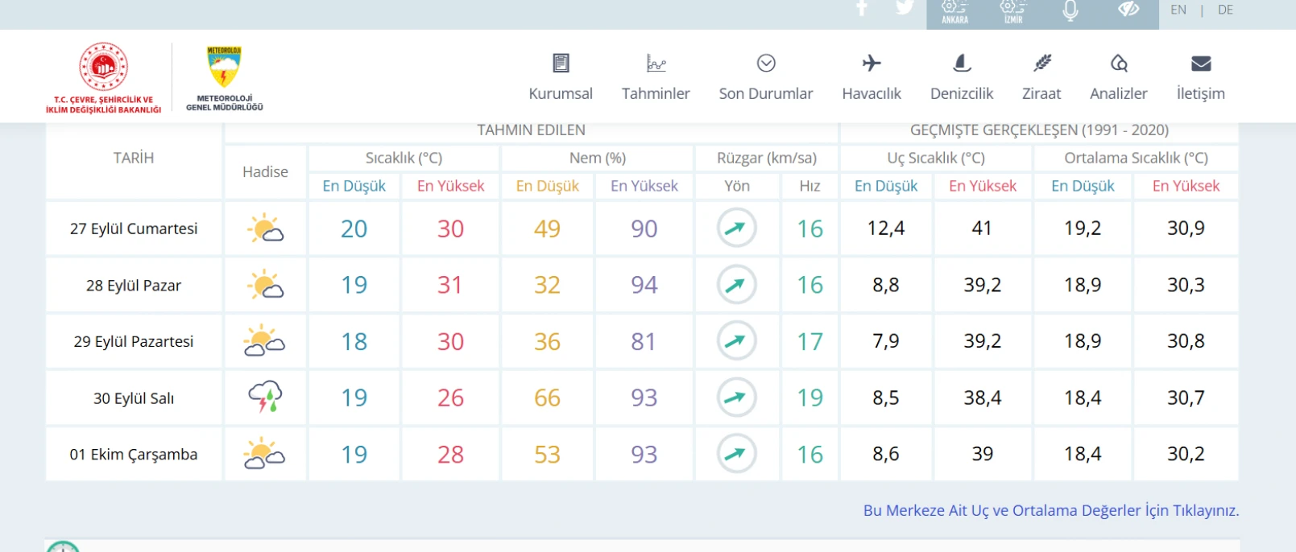Click the İletişim envelope icon
Image resolution: width=1296 pixels, height=552 pixels.
click(1201, 64)
